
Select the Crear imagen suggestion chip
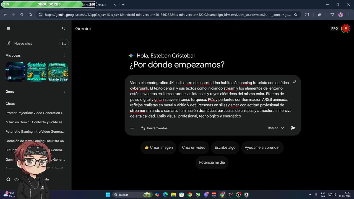[x=159, y=148]
